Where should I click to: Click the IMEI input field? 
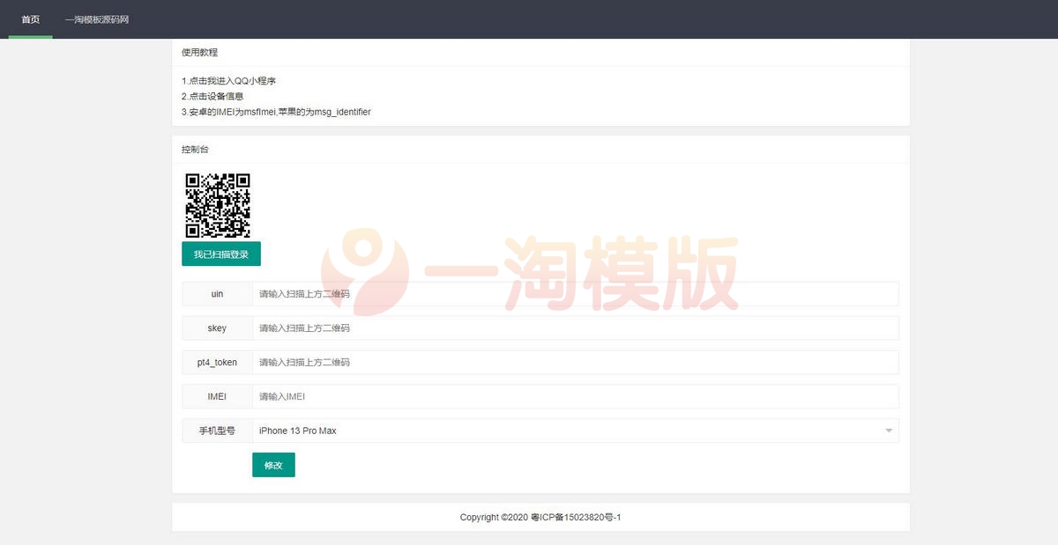click(573, 396)
